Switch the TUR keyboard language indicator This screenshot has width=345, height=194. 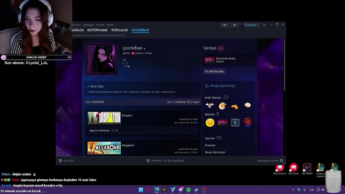click(311, 190)
